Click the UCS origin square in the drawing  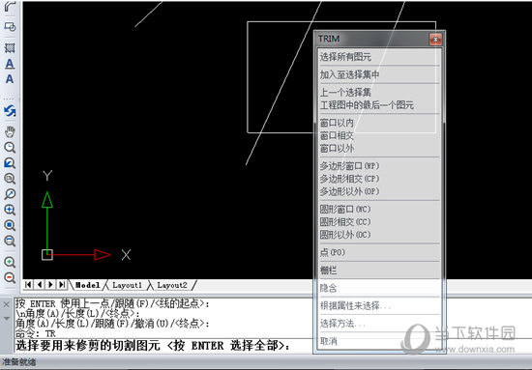pyautogui.click(x=47, y=255)
